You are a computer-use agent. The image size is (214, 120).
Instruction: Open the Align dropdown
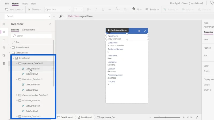pyautogui.click(x=188, y=9)
